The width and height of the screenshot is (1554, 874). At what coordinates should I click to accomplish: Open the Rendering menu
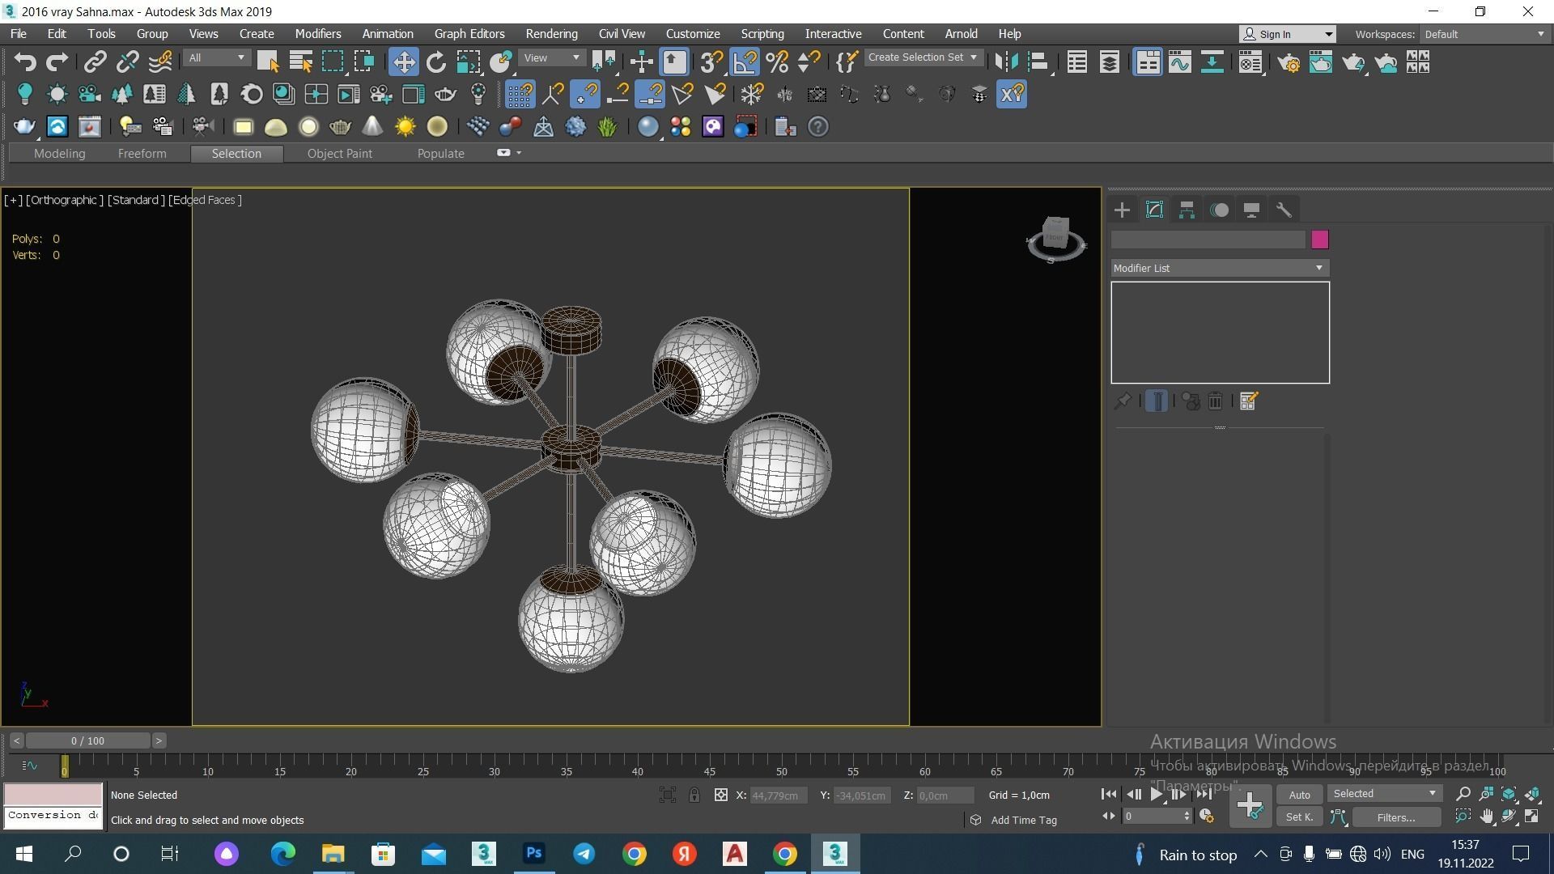point(551,34)
